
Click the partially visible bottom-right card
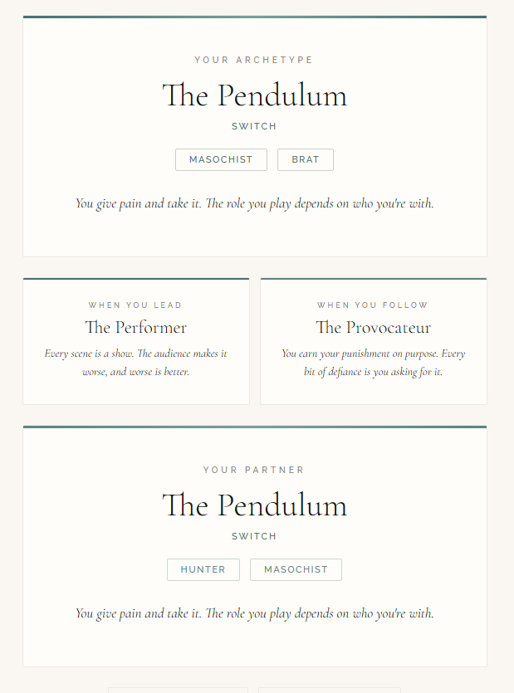[x=330, y=690]
